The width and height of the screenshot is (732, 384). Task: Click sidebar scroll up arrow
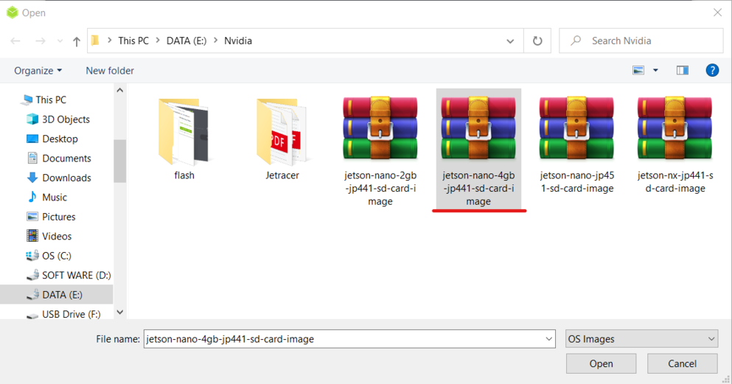[x=119, y=90]
